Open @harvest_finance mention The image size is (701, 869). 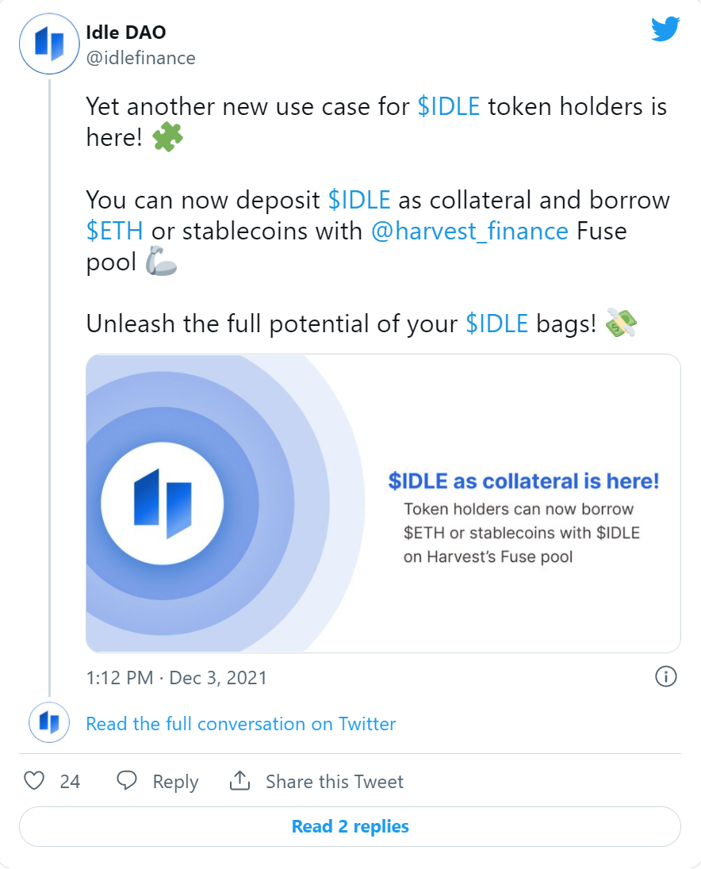pyautogui.click(x=469, y=231)
